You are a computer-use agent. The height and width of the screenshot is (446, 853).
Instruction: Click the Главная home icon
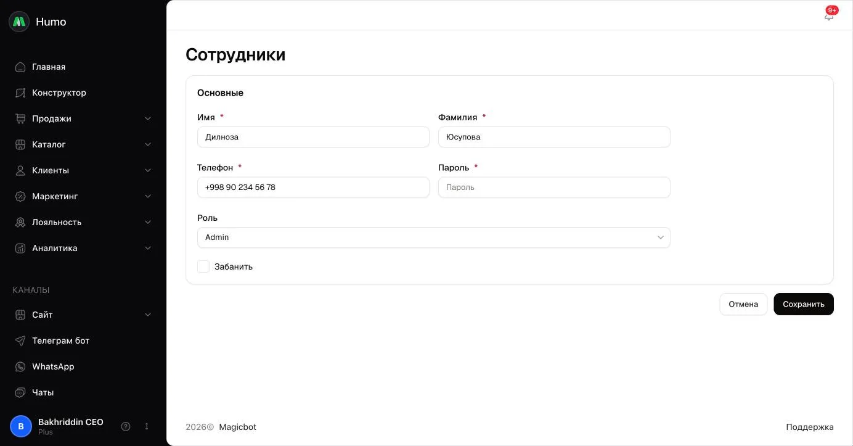tap(20, 67)
